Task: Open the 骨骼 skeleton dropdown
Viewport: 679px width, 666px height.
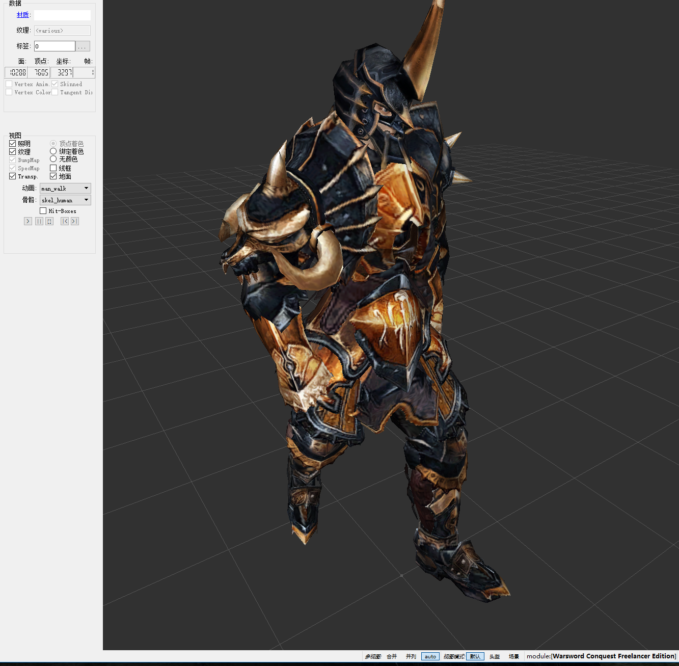Action: (66, 200)
